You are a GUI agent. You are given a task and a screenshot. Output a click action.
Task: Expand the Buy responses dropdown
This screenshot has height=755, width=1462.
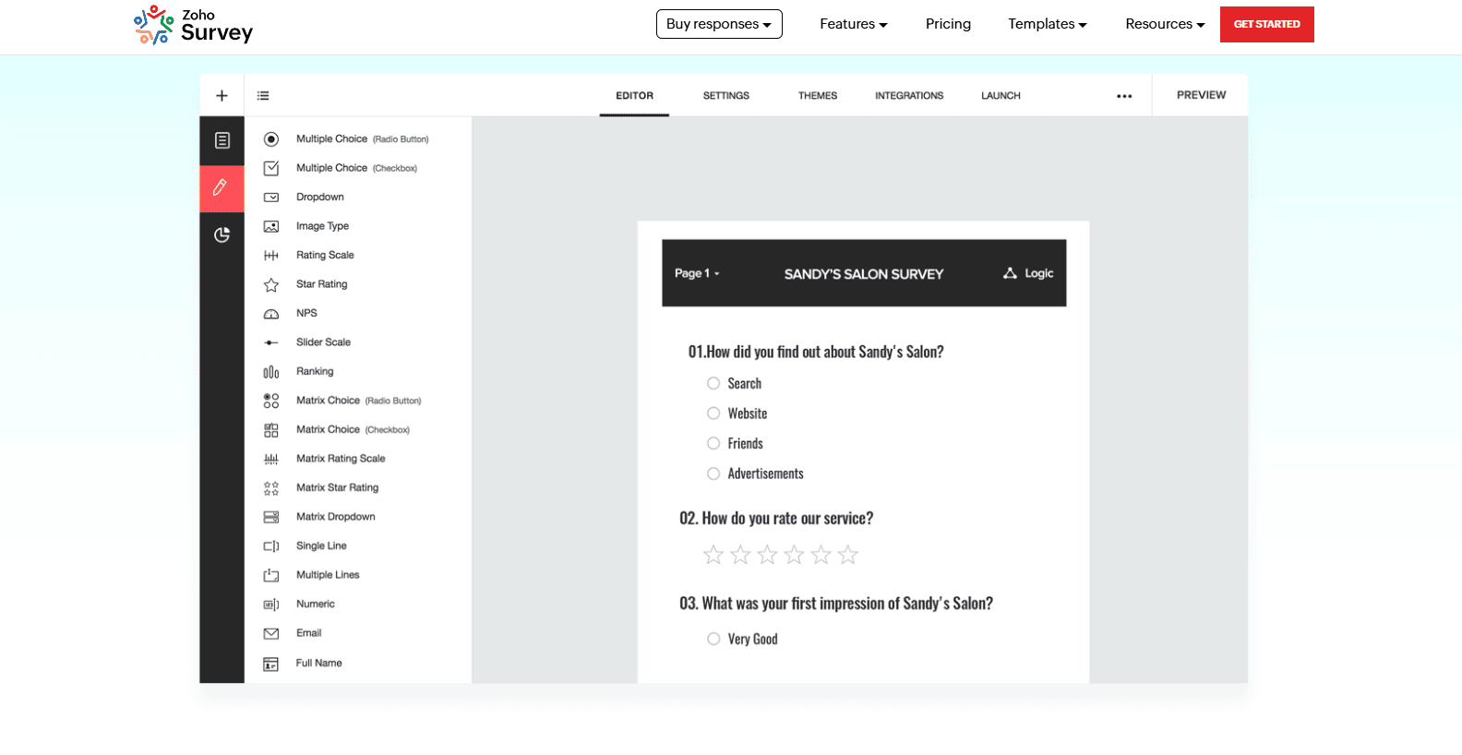click(x=719, y=24)
